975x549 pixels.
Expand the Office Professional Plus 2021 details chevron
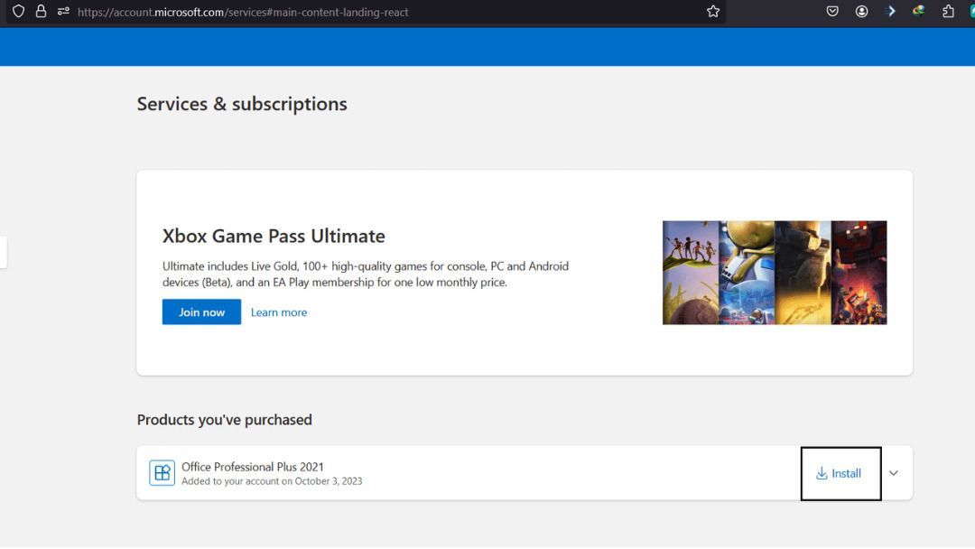tap(894, 473)
